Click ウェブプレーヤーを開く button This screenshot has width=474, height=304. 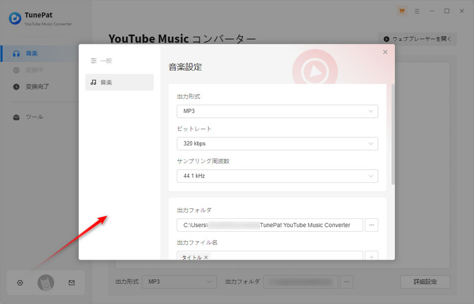(418, 39)
